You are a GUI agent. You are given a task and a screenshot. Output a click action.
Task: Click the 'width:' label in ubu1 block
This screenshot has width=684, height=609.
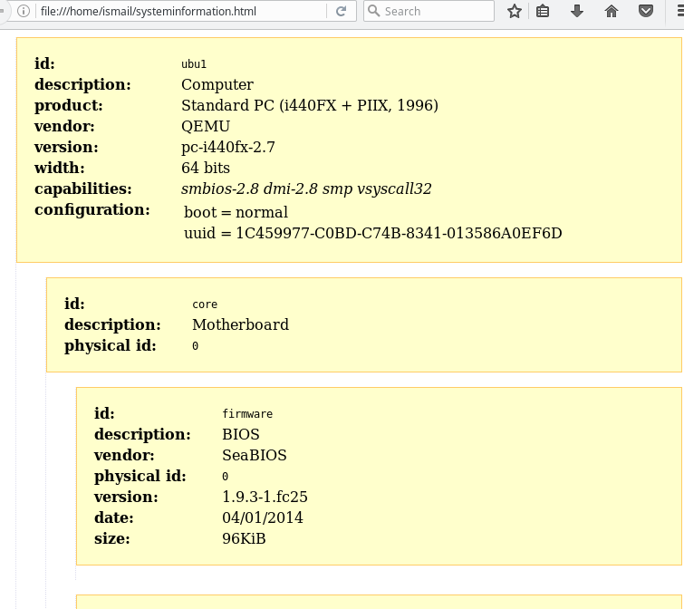(60, 168)
